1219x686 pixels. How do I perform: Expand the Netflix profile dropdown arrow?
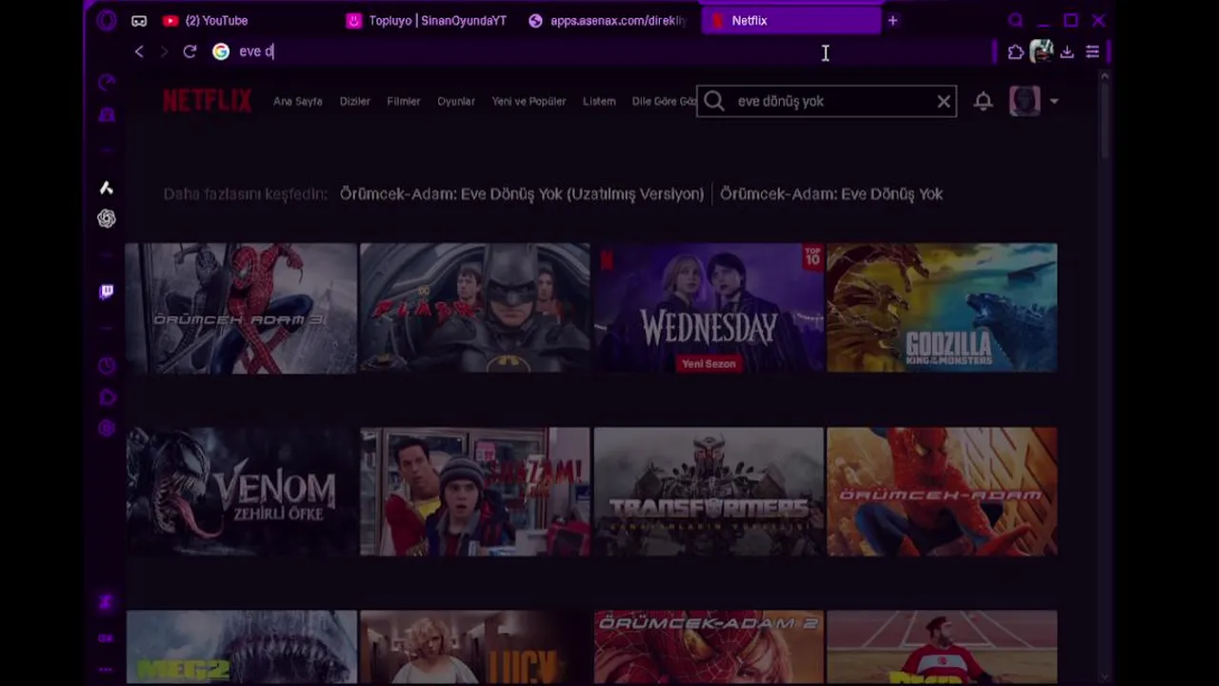(1053, 101)
